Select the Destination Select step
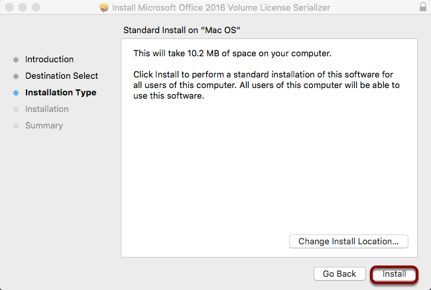This screenshot has height=290, width=431. click(x=62, y=75)
